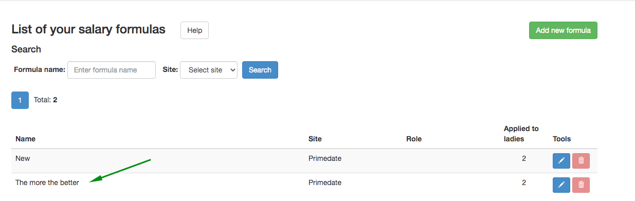Delete the "New" formula using the trash icon
This screenshot has width=635, height=201.
[581, 161]
